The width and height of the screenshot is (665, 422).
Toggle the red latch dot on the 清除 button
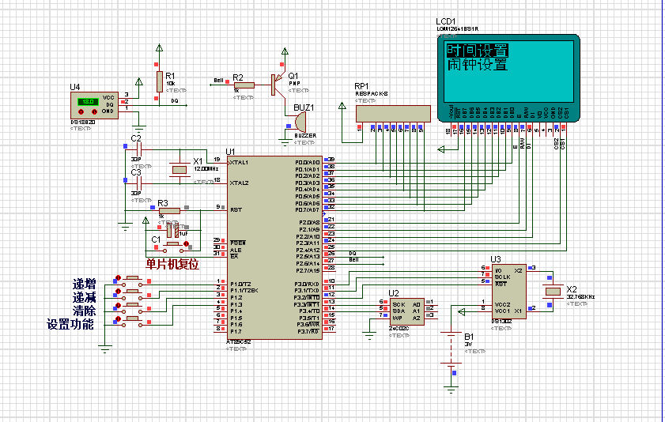(119, 304)
